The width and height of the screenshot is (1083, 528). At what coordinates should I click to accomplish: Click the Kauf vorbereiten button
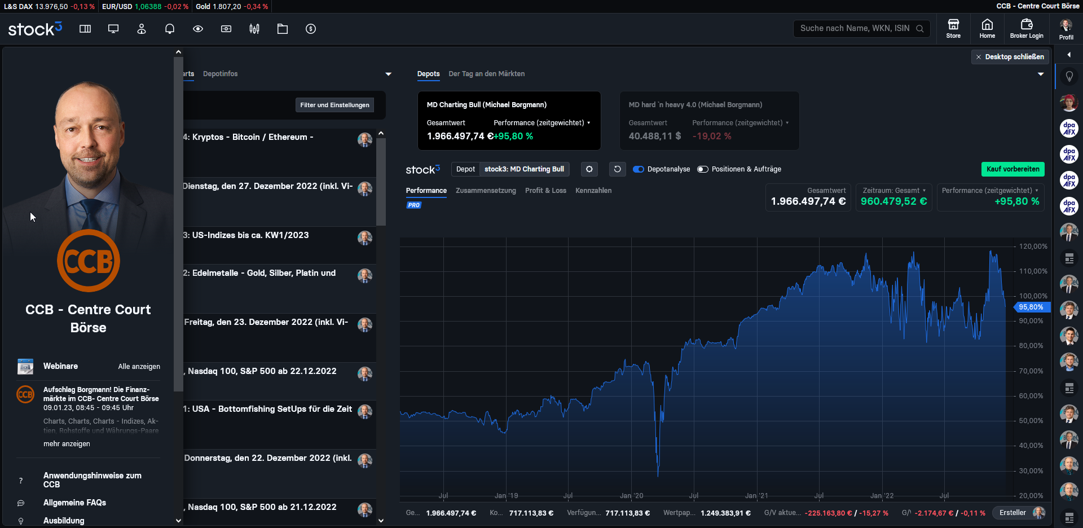click(1012, 169)
